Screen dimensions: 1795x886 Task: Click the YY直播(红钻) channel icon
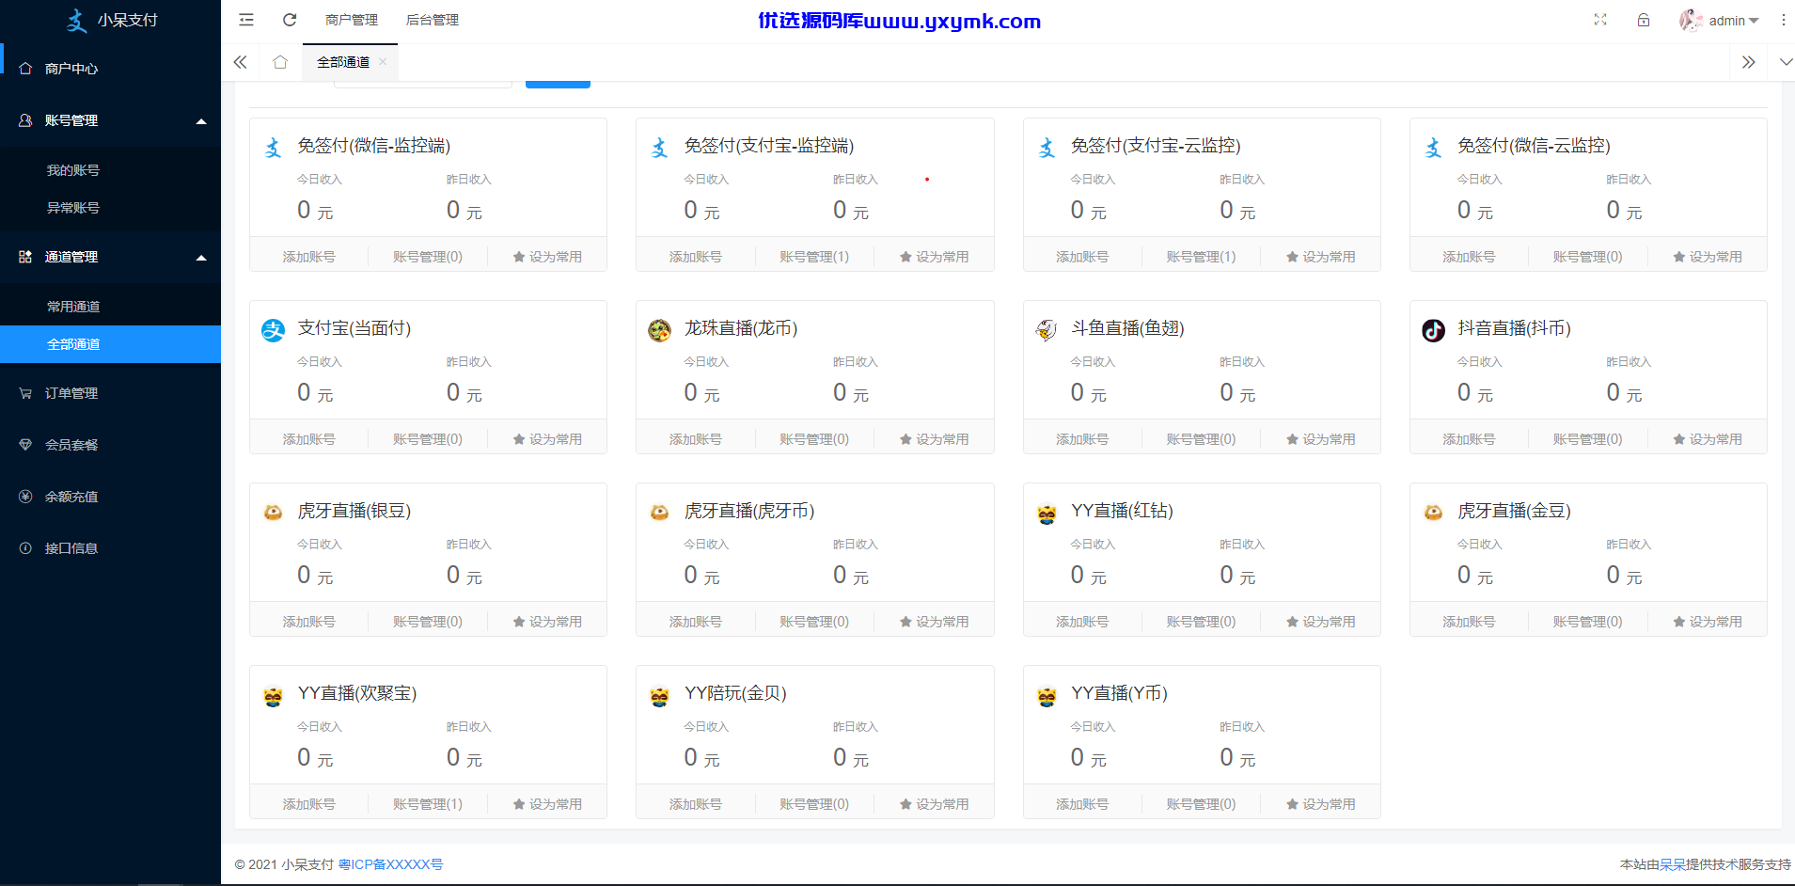(x=1047, y=513)
